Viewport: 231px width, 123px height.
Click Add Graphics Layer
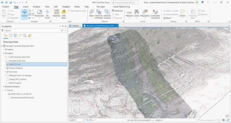tap(77, 11)
